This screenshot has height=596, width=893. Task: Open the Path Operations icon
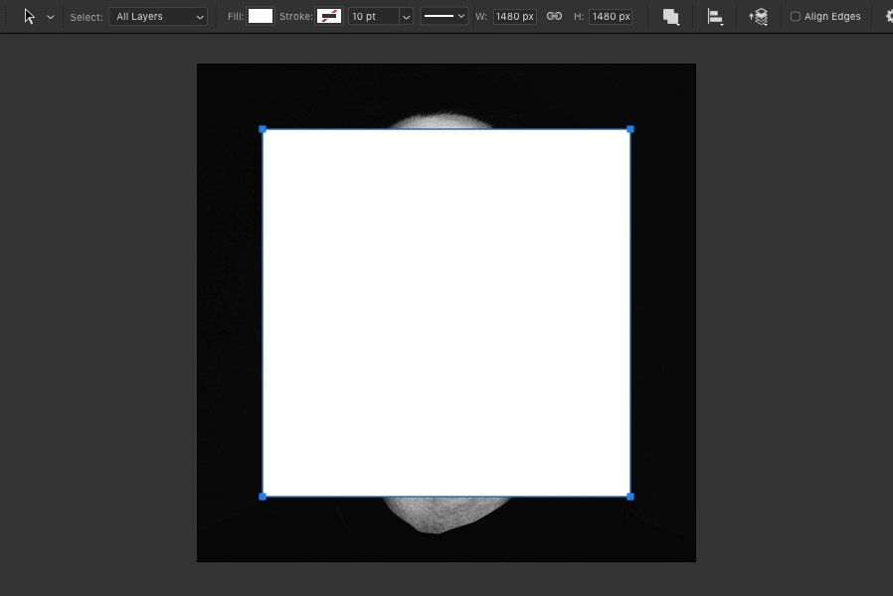tap(671, 17)
